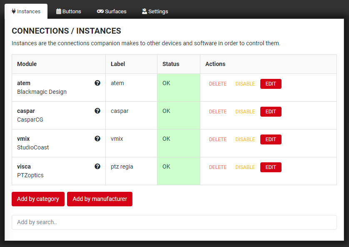This screenshot has width=349, height=247.
Task: Show help for the visca module
Action: [x=97, y=166]
